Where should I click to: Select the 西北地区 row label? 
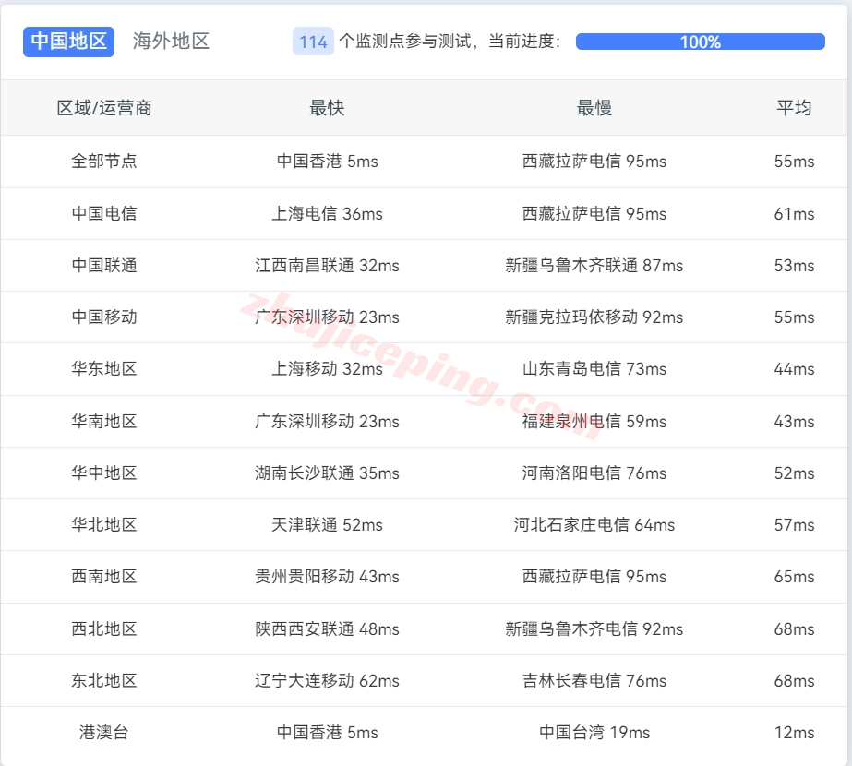(x=104, y=629)
